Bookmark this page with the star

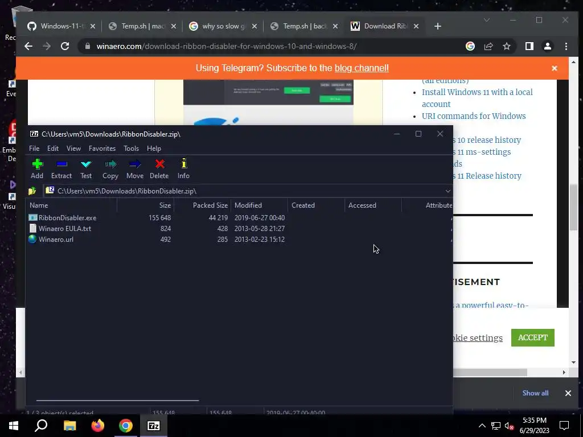click(506, 46)
